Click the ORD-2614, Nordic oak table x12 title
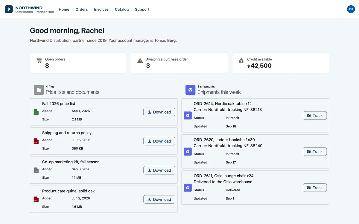The height and width of the screenshot is (224, 359). coord(223,104)
